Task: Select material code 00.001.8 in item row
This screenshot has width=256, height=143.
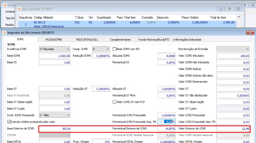Action: (40, 22)
